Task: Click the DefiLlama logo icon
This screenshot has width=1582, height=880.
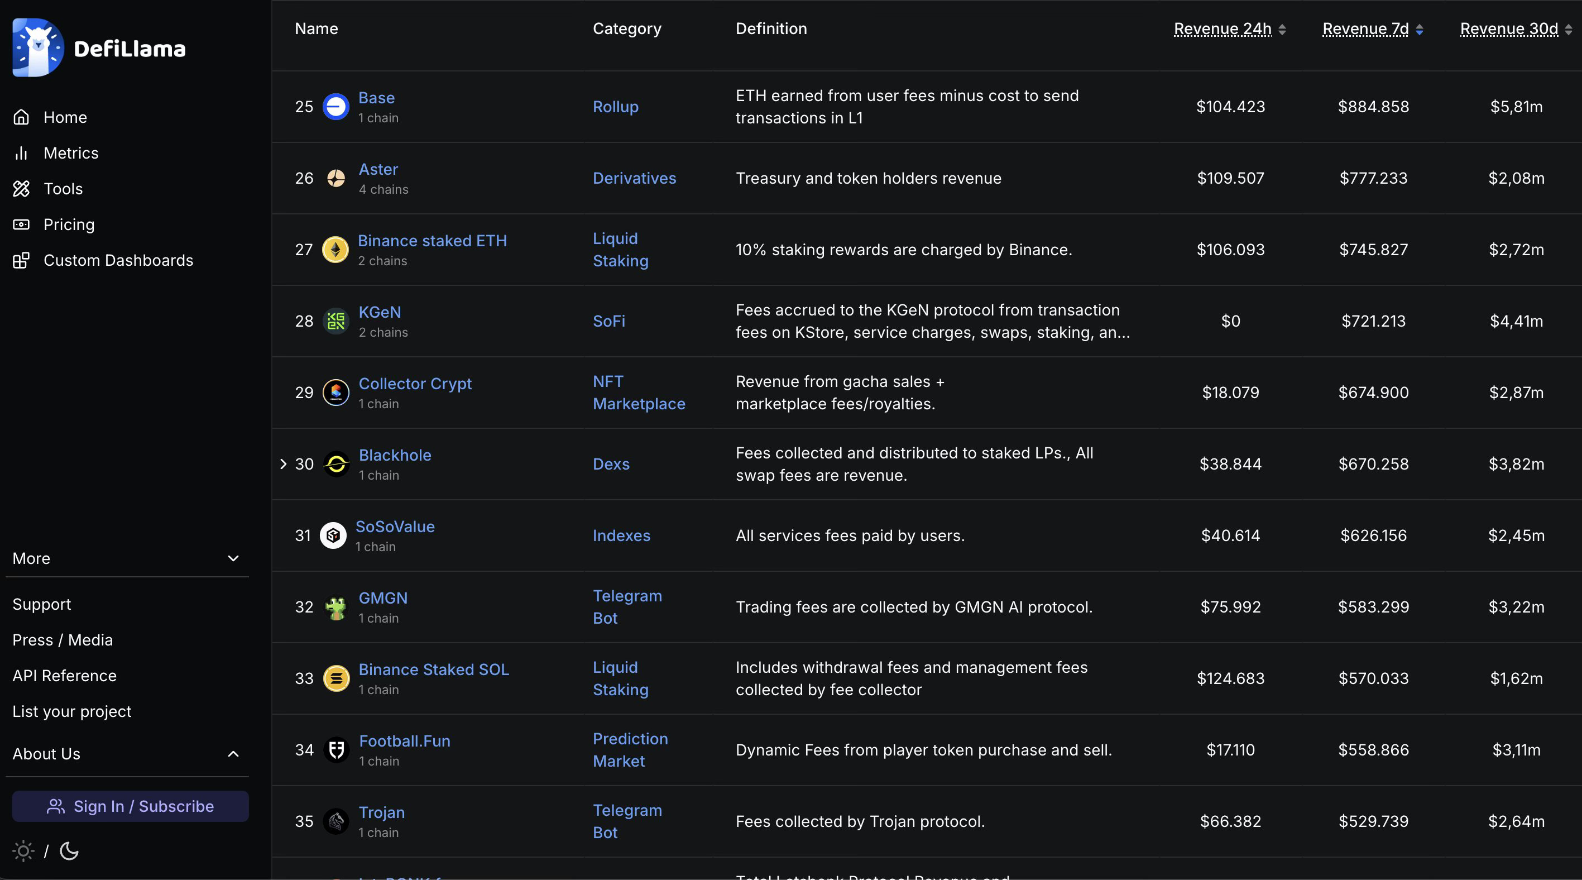Action: point(37,48)
